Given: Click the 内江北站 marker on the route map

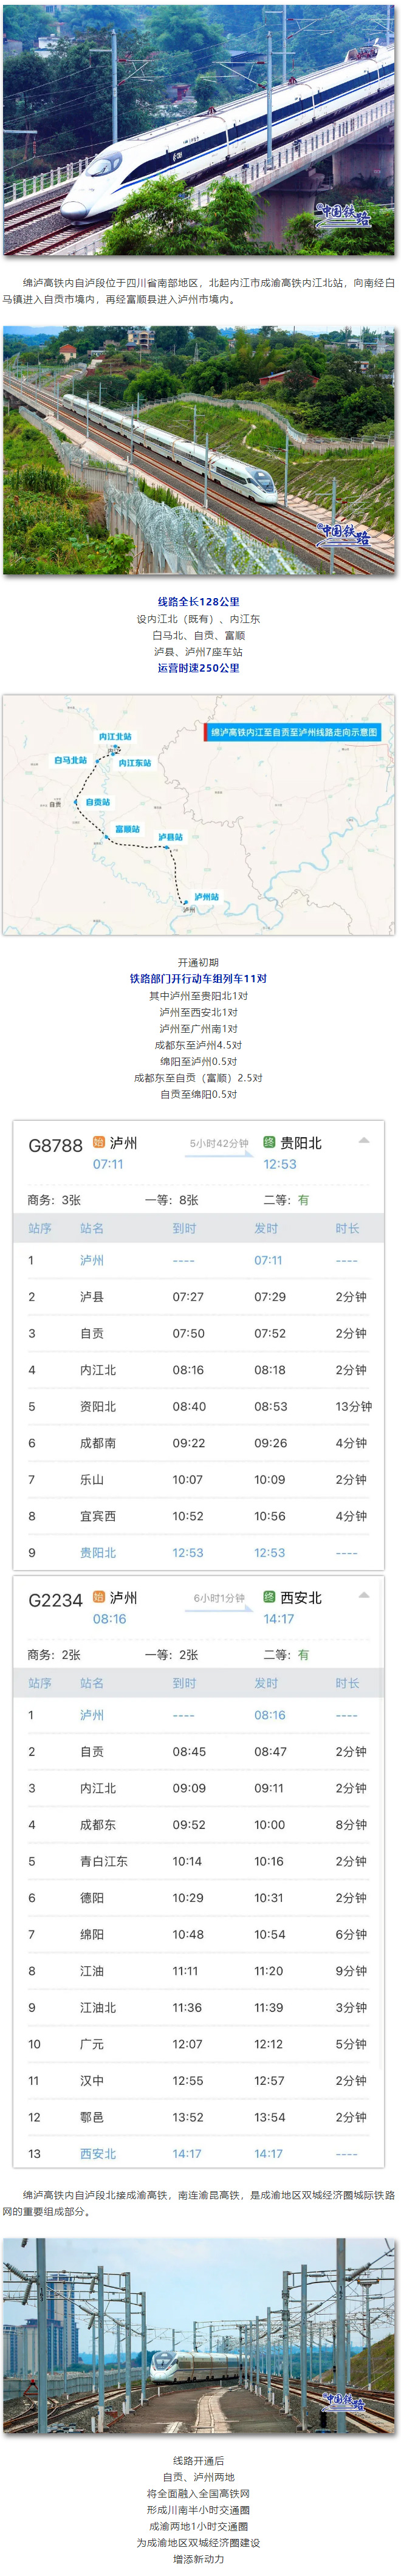Looking at the screenshot, I should coord(115,737).
